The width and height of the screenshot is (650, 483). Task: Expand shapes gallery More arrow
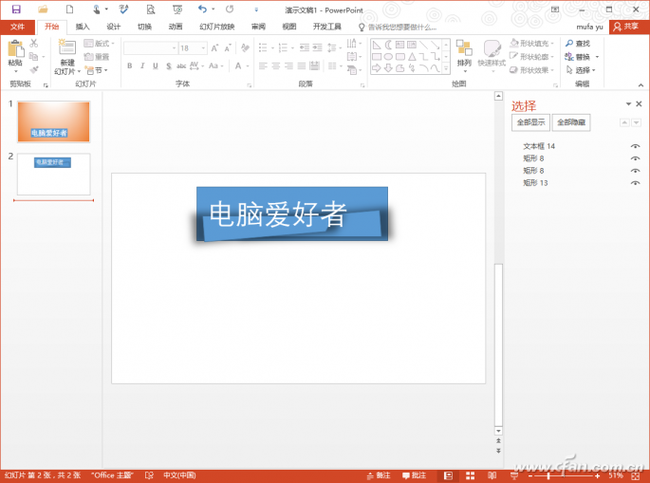[x=446, y=69]
